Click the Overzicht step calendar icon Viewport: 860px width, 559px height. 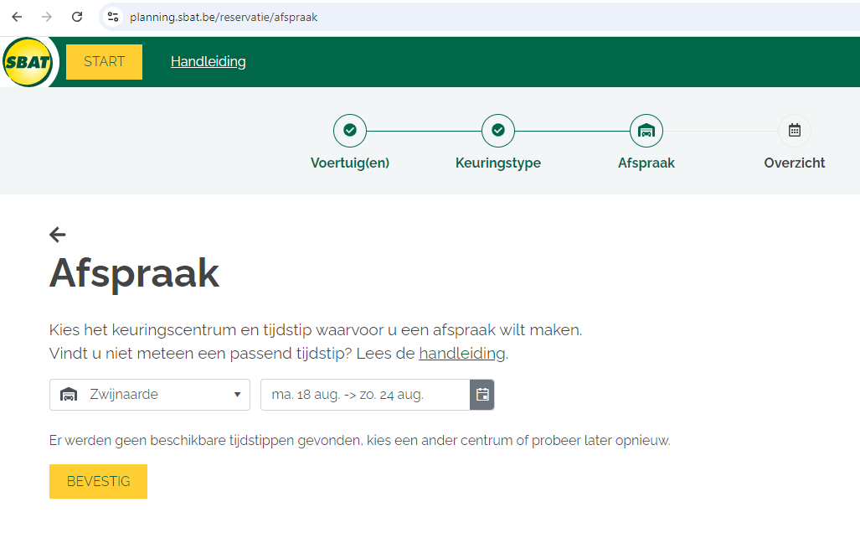(x=794, y=131)
